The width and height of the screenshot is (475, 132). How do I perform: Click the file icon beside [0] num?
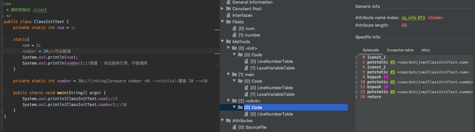[x=234, y=29]
